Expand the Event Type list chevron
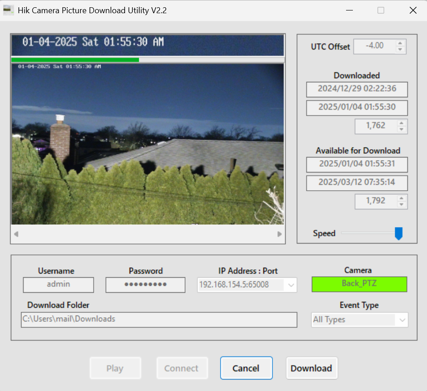The width and height of the screenshot is (427, 391). (402, 320)
